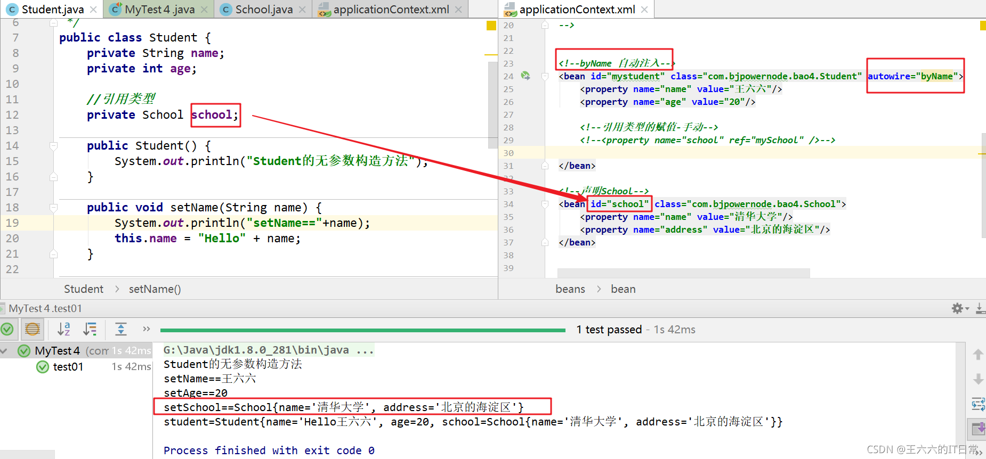Click the Student breadcrumb

[x=84, y=289]
